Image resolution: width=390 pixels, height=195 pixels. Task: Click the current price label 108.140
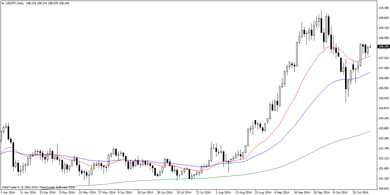tap(384, 47)
